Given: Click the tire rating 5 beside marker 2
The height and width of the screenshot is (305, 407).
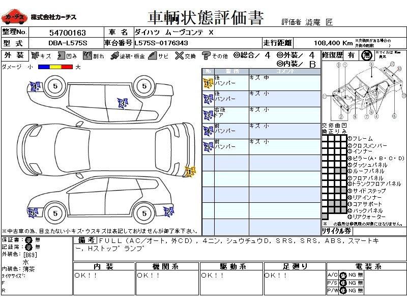Looking at the screenshot, I should click(x=144, y=213).
